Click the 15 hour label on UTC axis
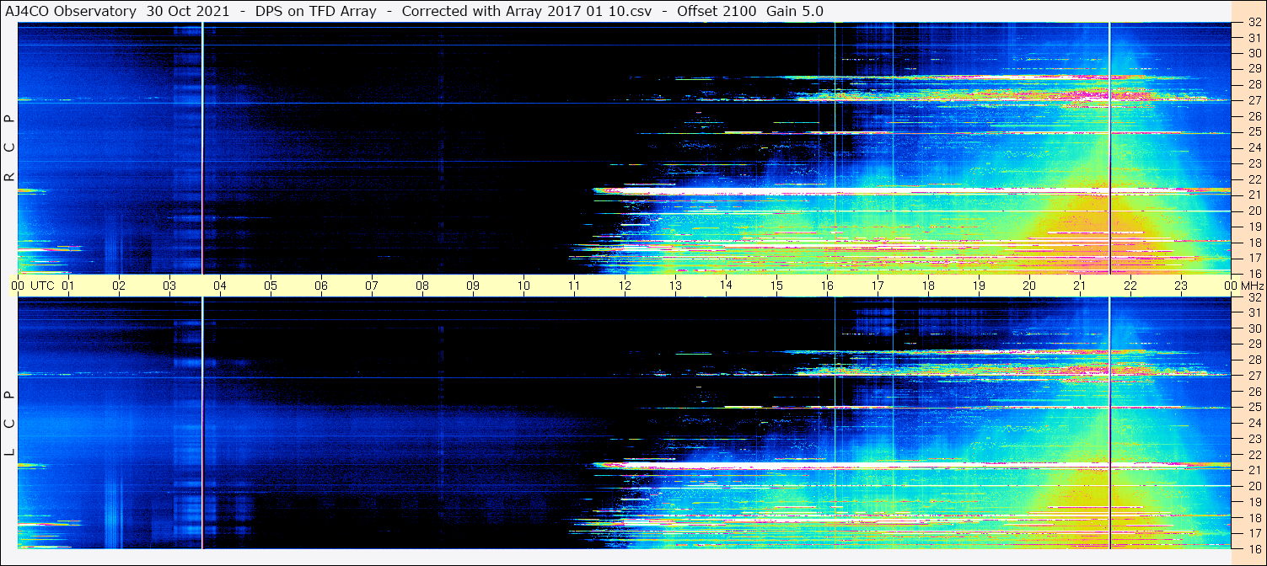This screenshot has width=1267, height=566. [776, 286]
